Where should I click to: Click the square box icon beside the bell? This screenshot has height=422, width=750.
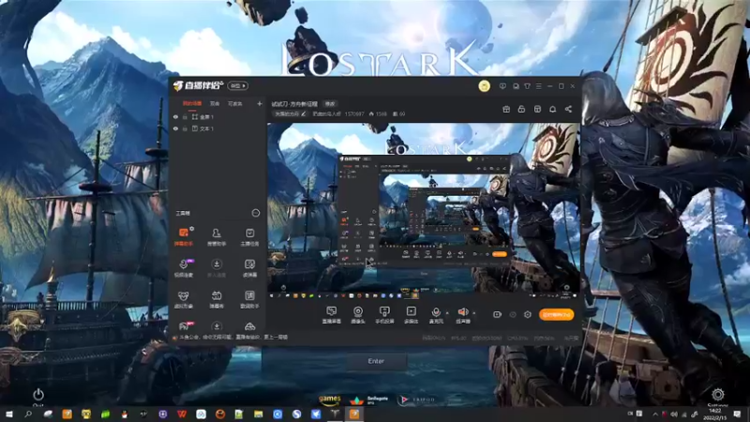(537, 109)
